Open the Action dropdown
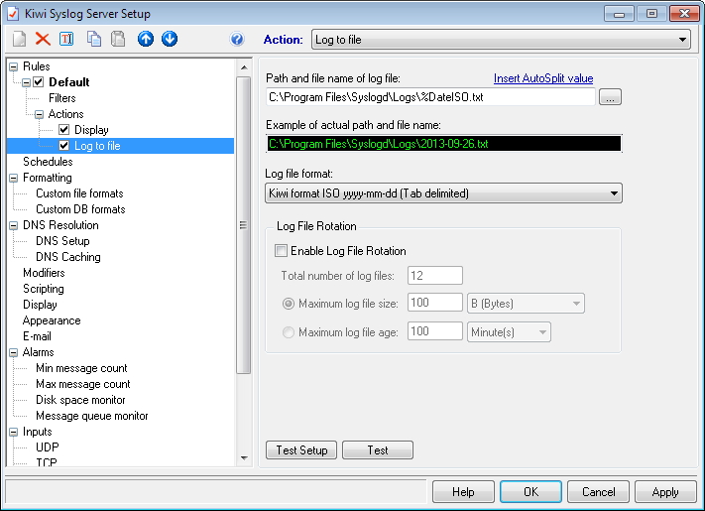The height and width of the screenshot is (511, 705). coord(501,40)
